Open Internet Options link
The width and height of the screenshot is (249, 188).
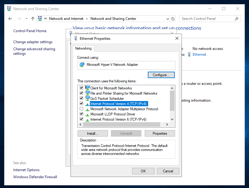pyautogui.click(x=26, y=170)
